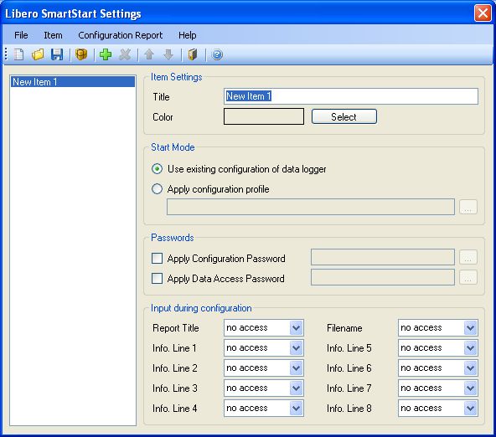Image resolution: width=496 pixels, height=437 pixels.
Task: Click the Configuration Password text field
Action: (x=383, y=257)
